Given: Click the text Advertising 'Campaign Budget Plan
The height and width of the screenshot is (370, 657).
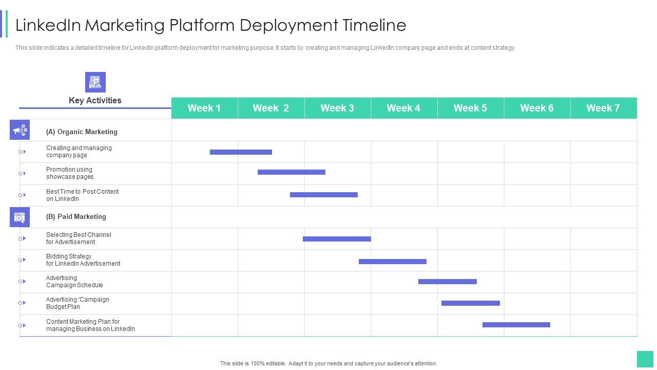Looking at the screenshot, I should [78, 303].
